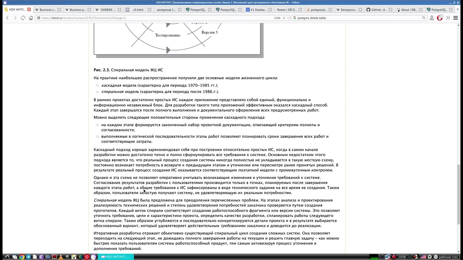This screenshot has height=260, width=463.
Task: Click the 'Спиральная модель' italic link
Action: coord(112,200)
